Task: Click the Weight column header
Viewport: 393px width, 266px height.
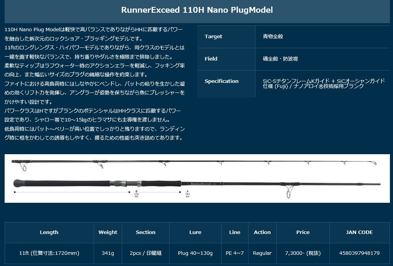Action: (108, 232)
